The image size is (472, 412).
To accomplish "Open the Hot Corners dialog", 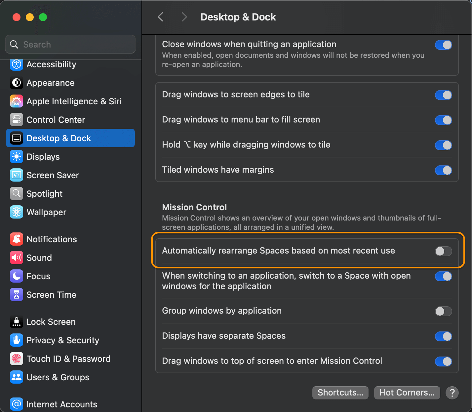I will (x=407, y=393).
